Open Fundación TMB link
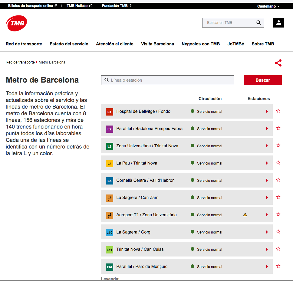 (x=117, y=6)
